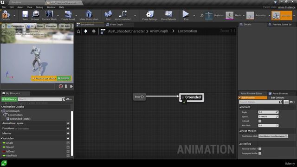Open the File menu
This screenshot has height=167, width=297.
tap(4, 7)
